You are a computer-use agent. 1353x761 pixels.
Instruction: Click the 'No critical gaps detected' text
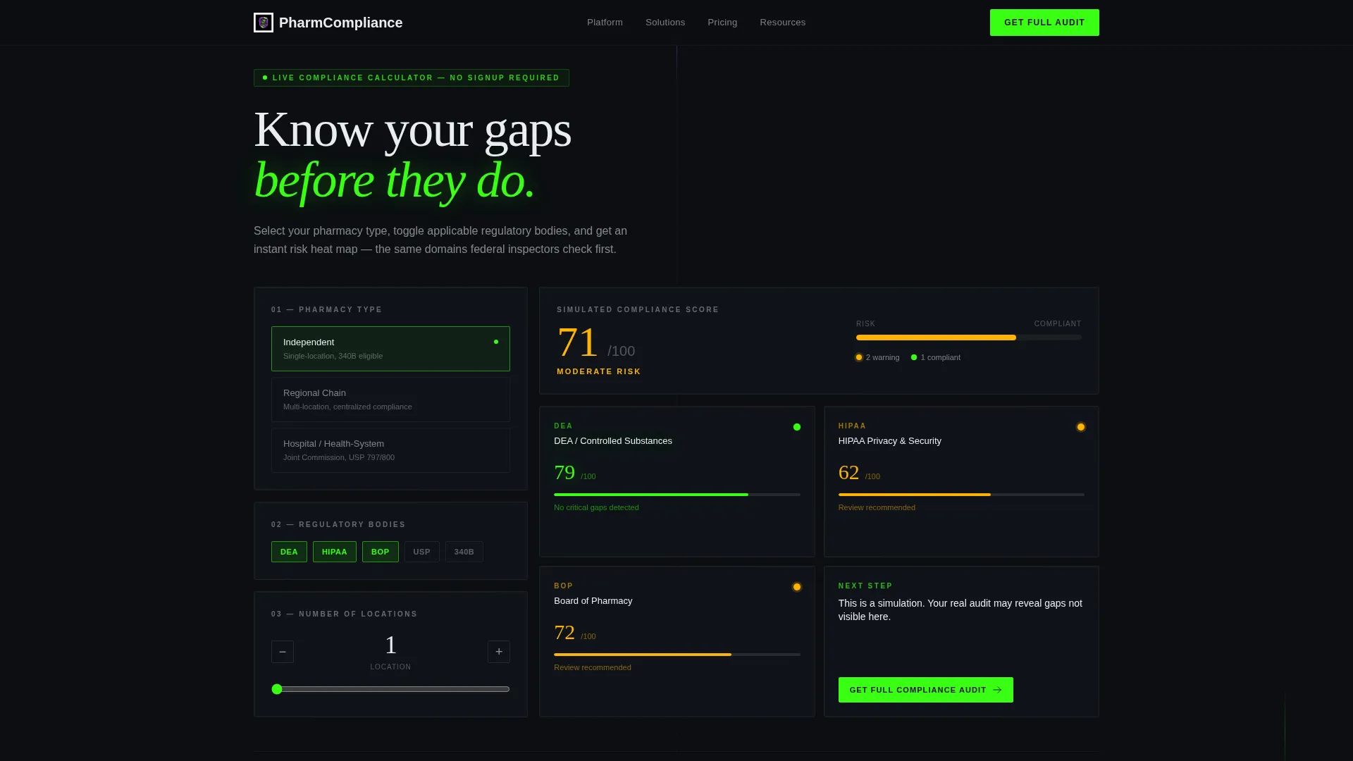pyautogui.click(x=596, y=507)
